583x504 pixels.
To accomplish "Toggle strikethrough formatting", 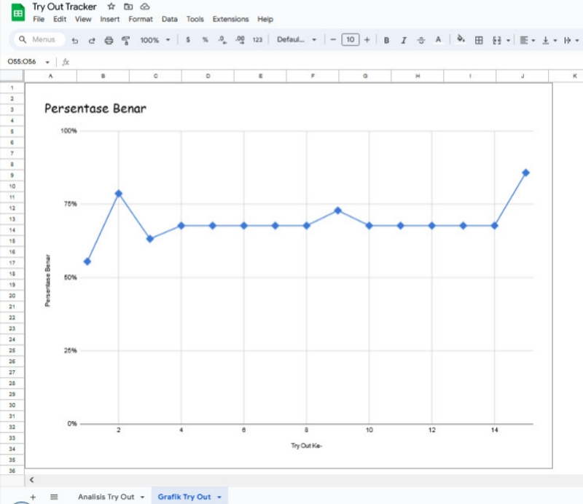I will pyautogui.click(x=421, y=40).
